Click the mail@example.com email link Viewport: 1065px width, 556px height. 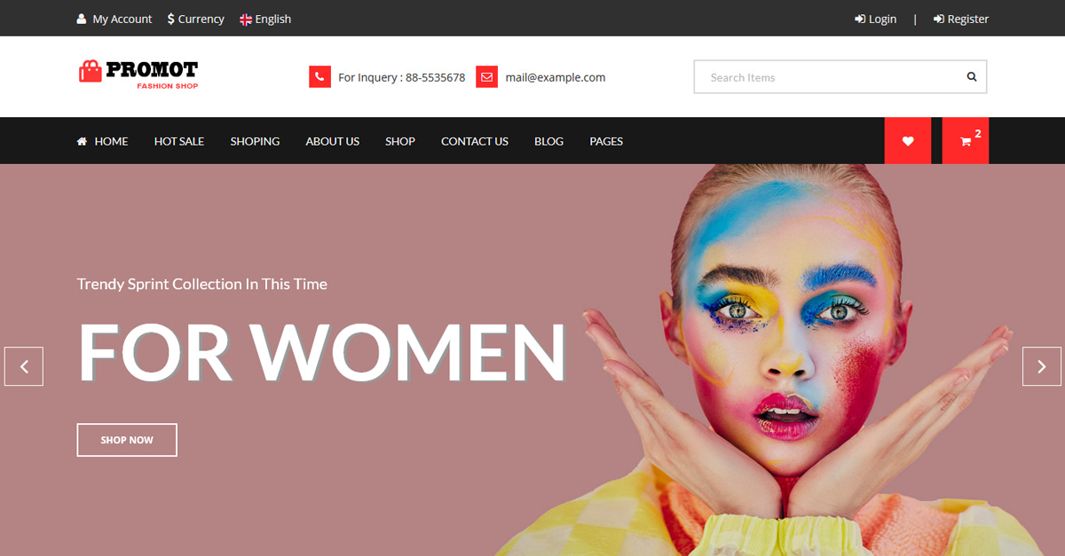pos(556,77)
